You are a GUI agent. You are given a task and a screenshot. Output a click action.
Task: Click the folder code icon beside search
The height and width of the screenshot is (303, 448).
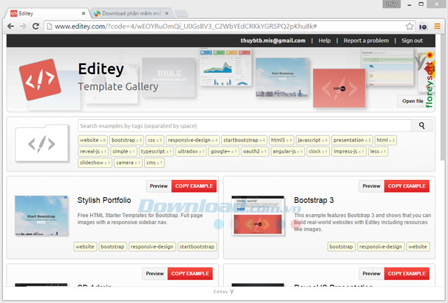[42, 143]
